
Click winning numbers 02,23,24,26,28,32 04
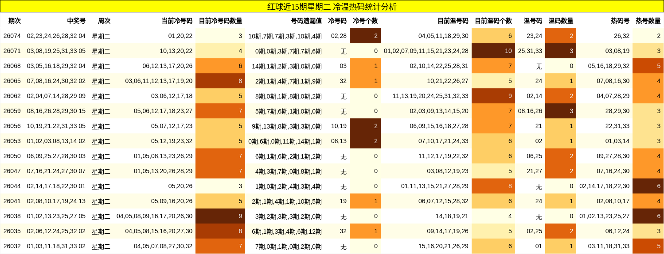[x=56, y=36]
